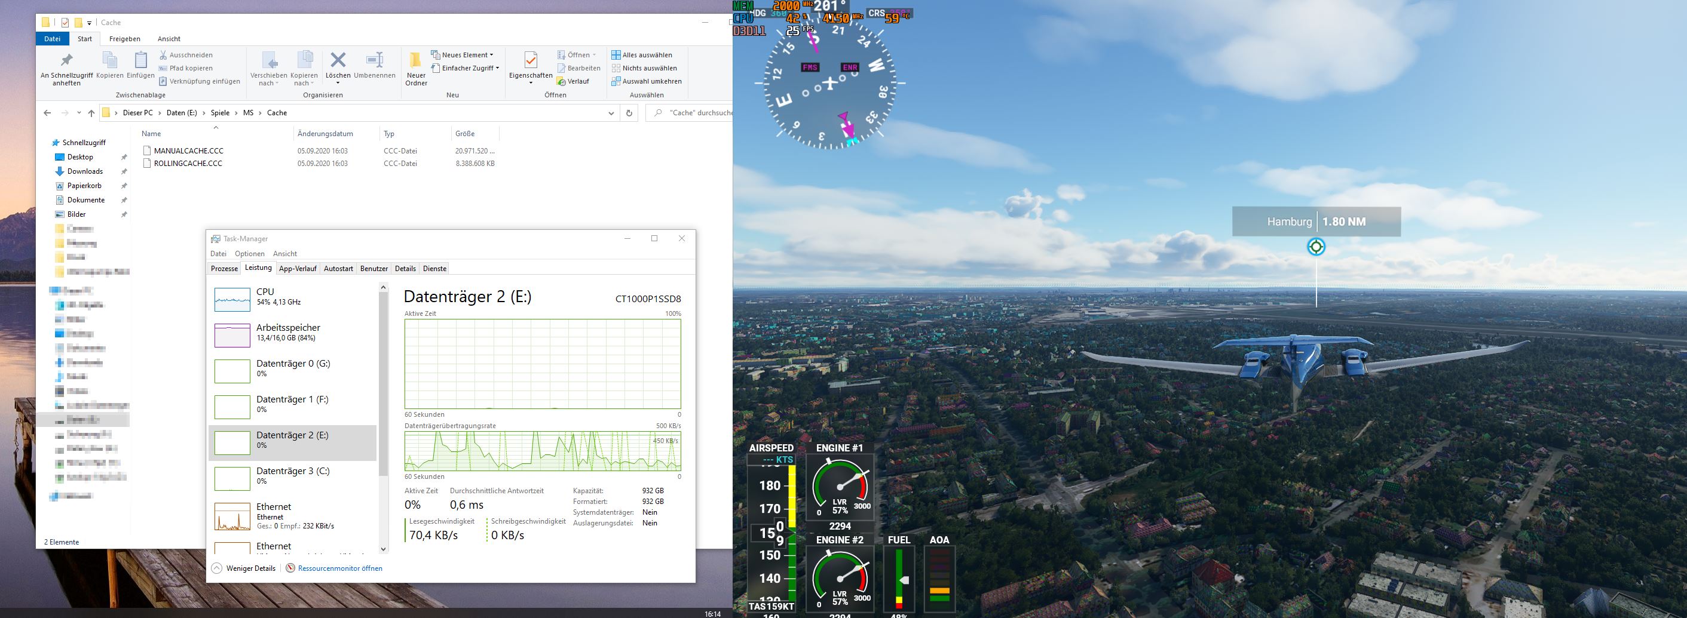Click Verknüpfung einfügen in ribbon
This screenshot has height=618, width=1687.
coord(199,81)
